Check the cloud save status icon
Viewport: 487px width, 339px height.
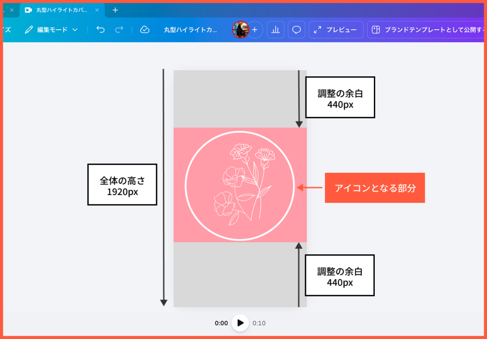click(144, 29)
